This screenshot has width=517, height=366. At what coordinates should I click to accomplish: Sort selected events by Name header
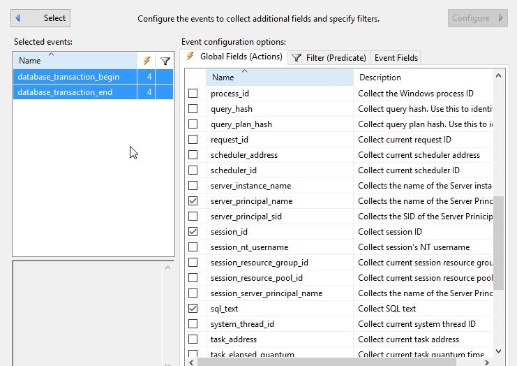point(75,61)
